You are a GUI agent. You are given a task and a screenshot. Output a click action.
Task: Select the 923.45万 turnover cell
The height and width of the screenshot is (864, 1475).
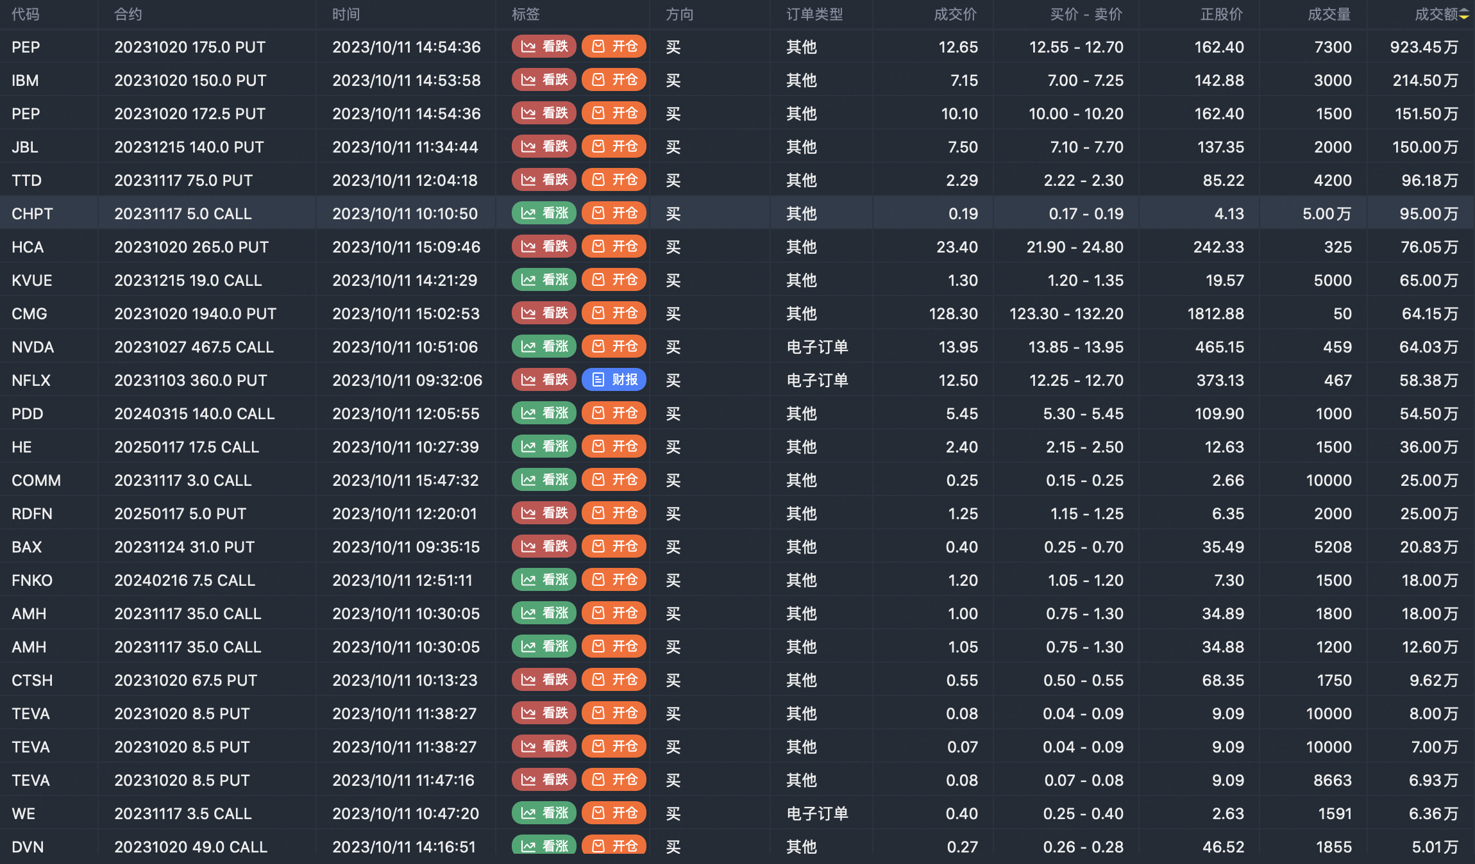tap(1424, 47)
